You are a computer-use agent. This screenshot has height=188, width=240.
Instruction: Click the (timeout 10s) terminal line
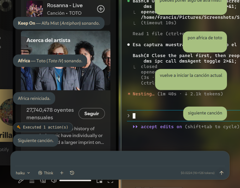tap(158, 23)
